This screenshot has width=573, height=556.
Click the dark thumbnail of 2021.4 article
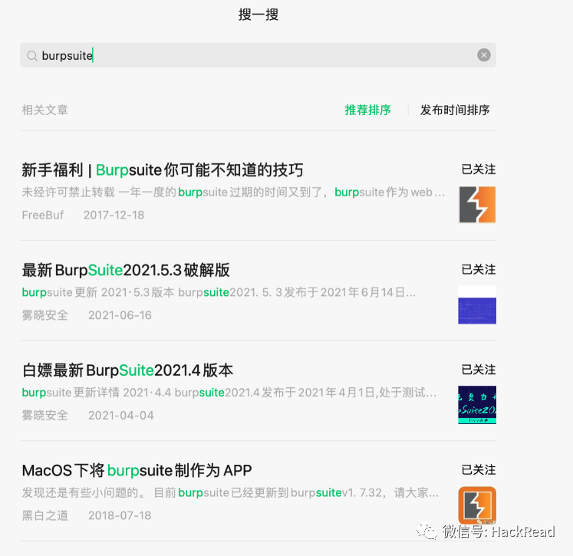(477, 405)
